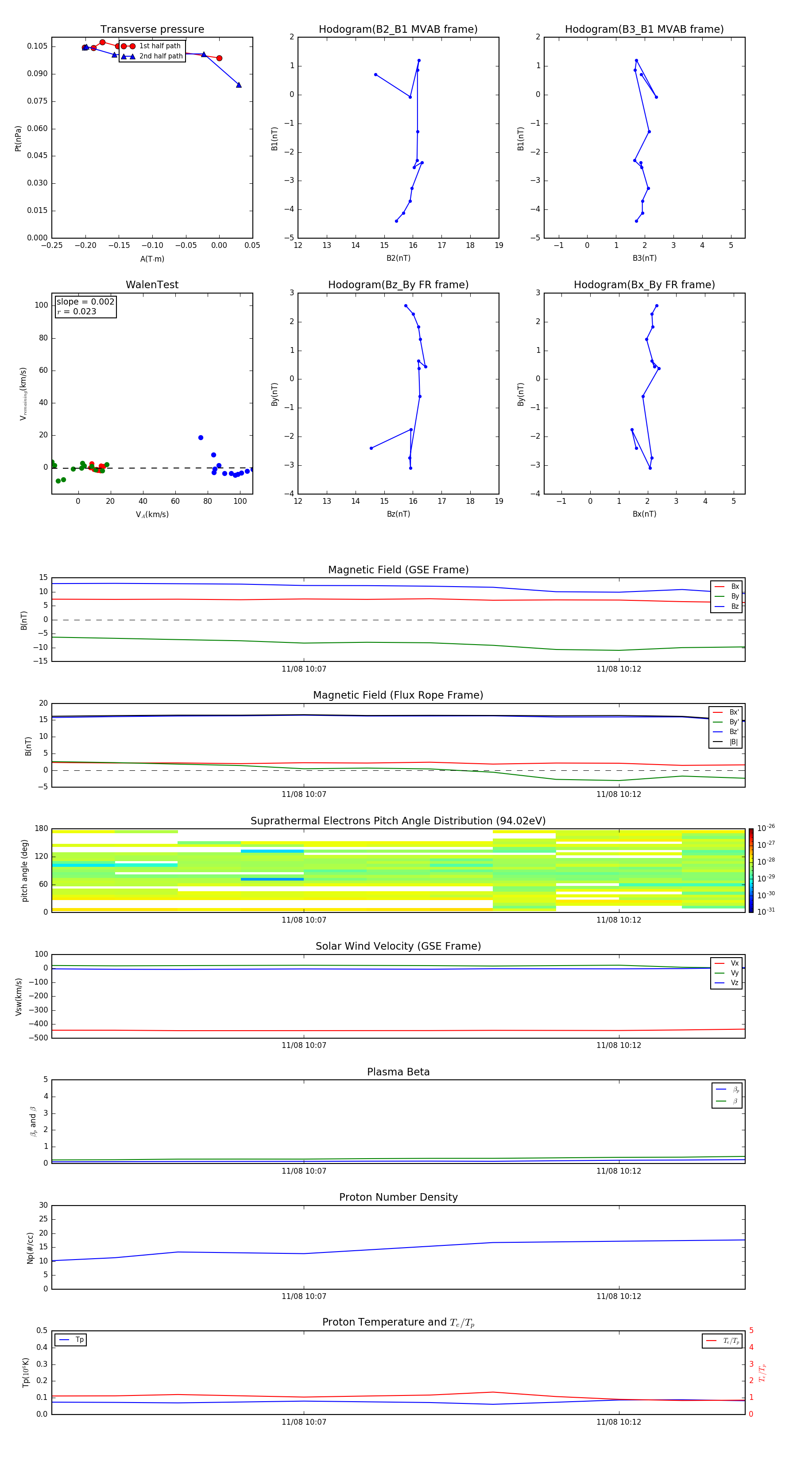Image resolution: width=797 pixels, height=1461 pixels.
Task: Click the "11/08 10:12" tick label under Proton Number Density
Action: pos(618,1296)
